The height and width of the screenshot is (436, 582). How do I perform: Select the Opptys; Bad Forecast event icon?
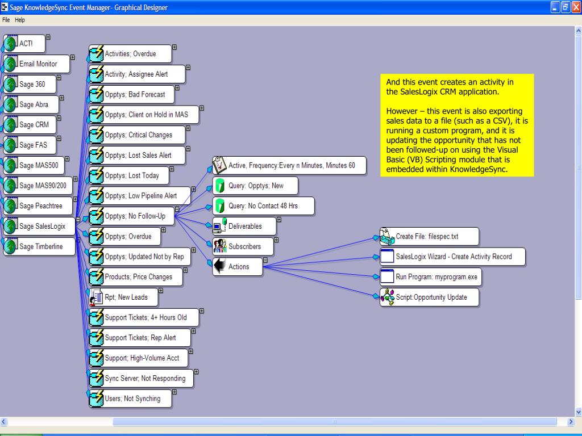coord(97,95)
